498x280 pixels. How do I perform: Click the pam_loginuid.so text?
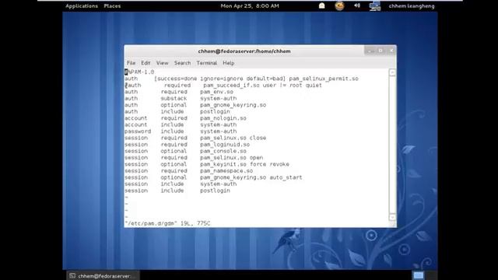click(x=225, y=145)
